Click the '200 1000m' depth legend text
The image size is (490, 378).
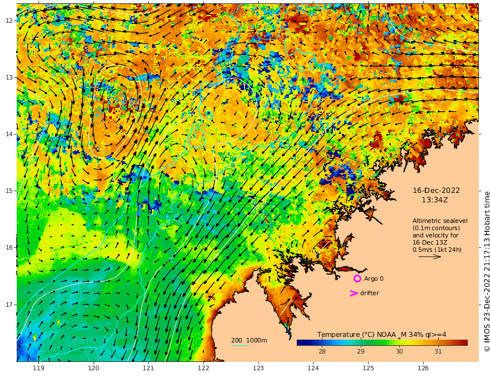[249, 340]
